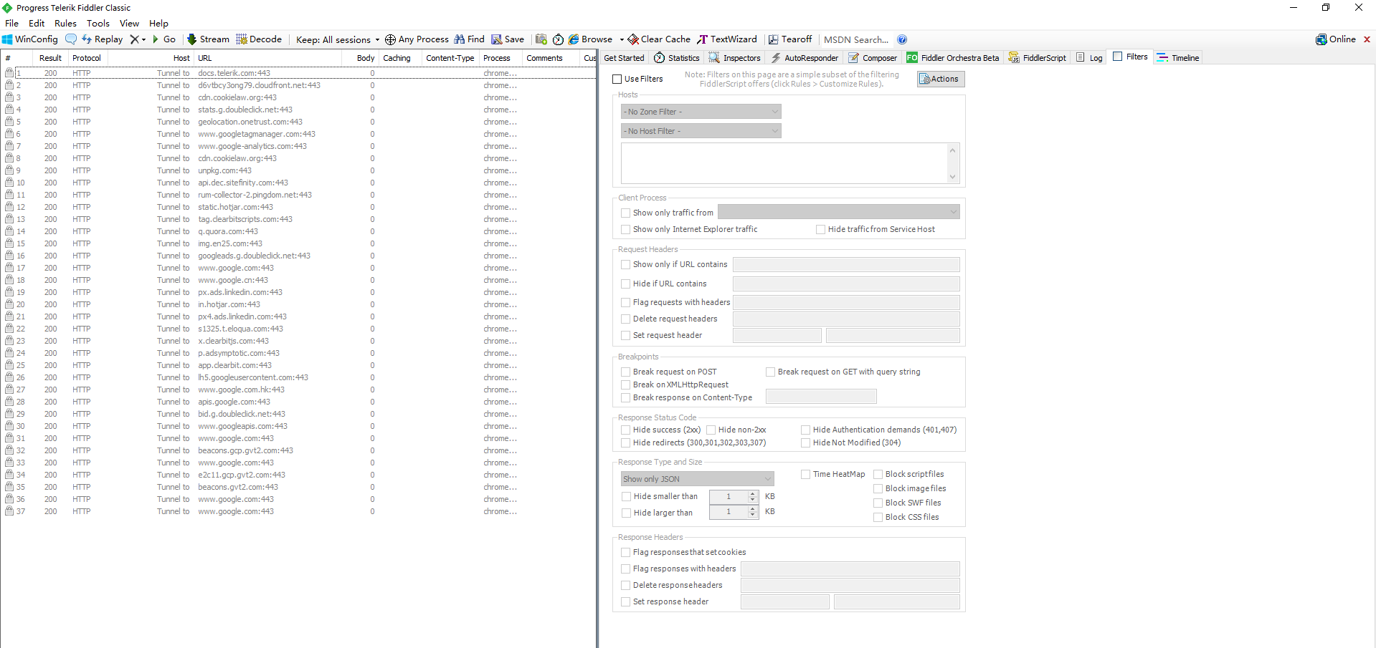Close the toolbar with red X
This screenshot has width=1376, height=648.
pos(1367,39)
